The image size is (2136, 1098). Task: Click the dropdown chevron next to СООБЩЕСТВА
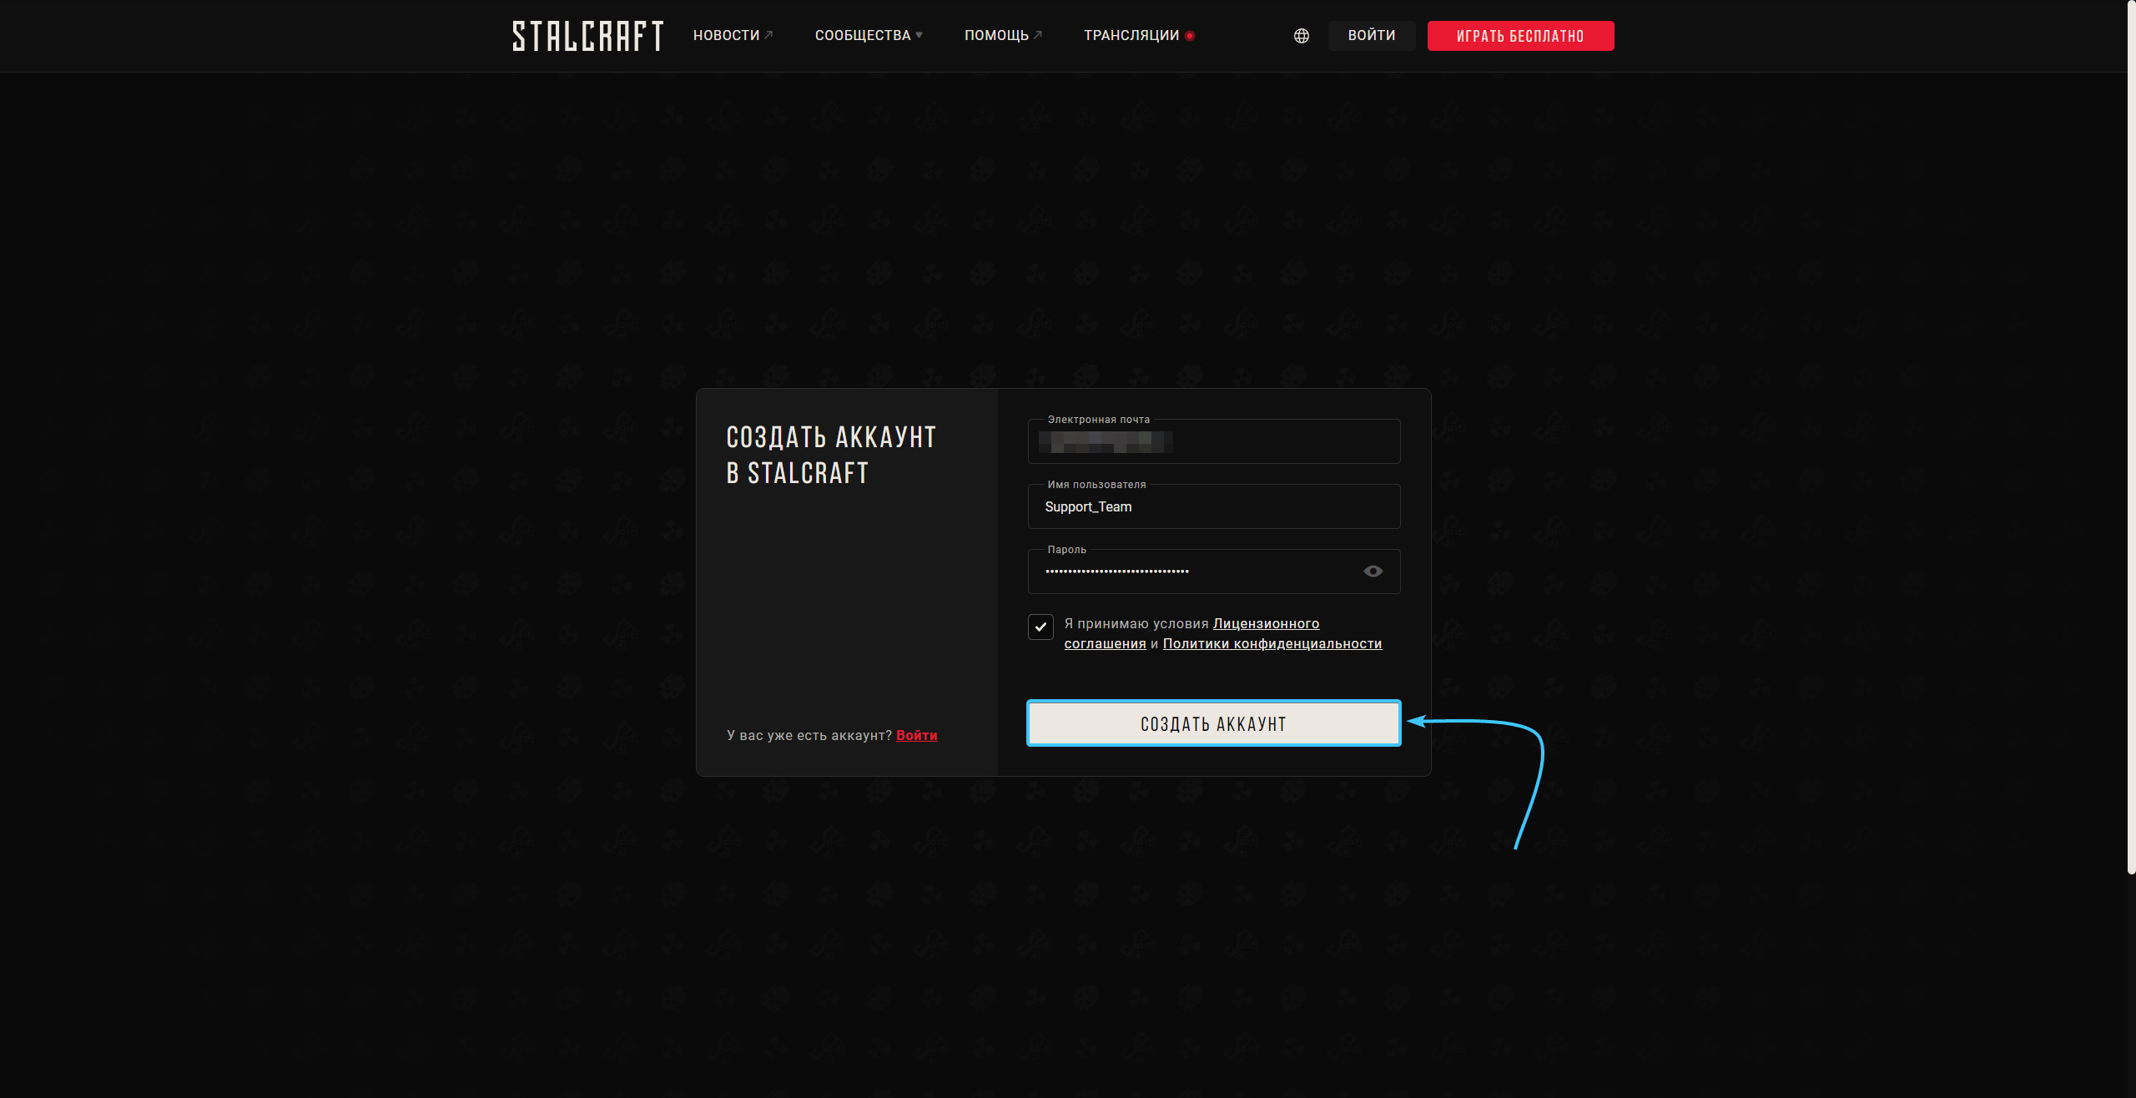pyautogui.click(x=919, y=35)
